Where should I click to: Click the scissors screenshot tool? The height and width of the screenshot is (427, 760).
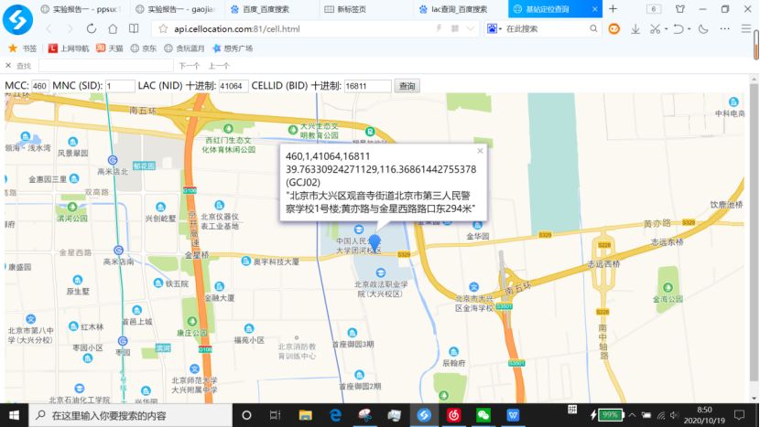tap(655, 29)
